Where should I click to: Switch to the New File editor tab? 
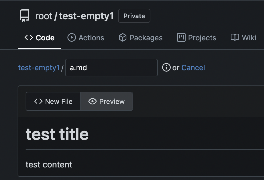click(53, 101)
